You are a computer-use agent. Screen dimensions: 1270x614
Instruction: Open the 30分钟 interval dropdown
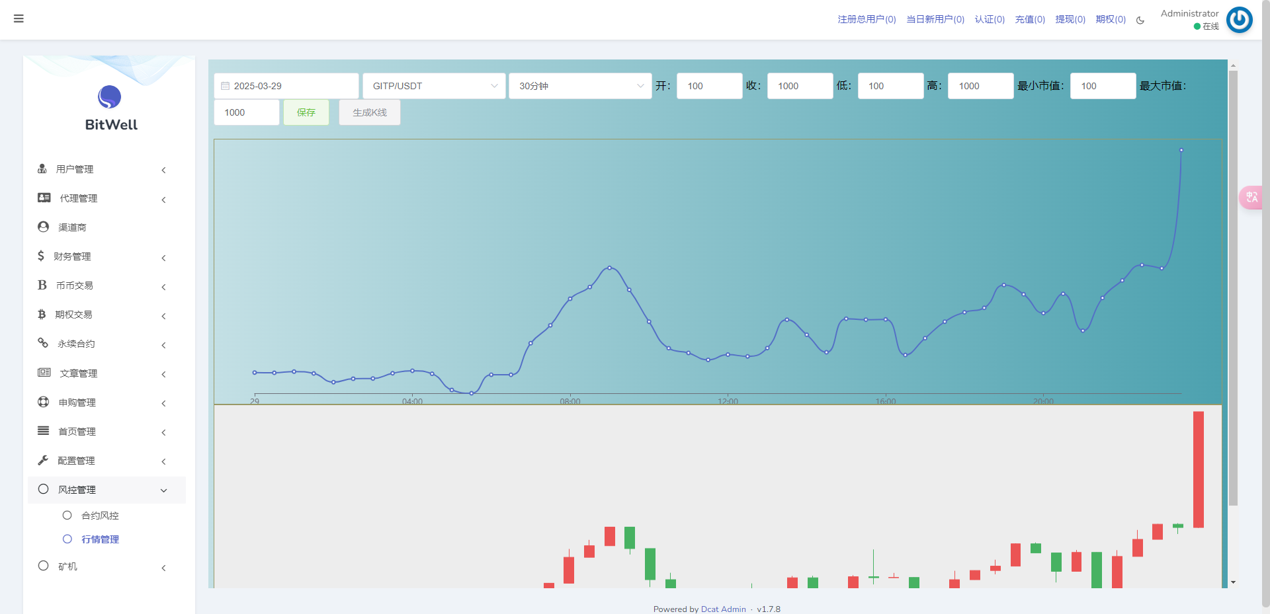(580, 86)
